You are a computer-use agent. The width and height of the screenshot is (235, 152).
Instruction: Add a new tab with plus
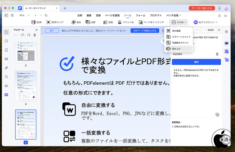point(65,8)
